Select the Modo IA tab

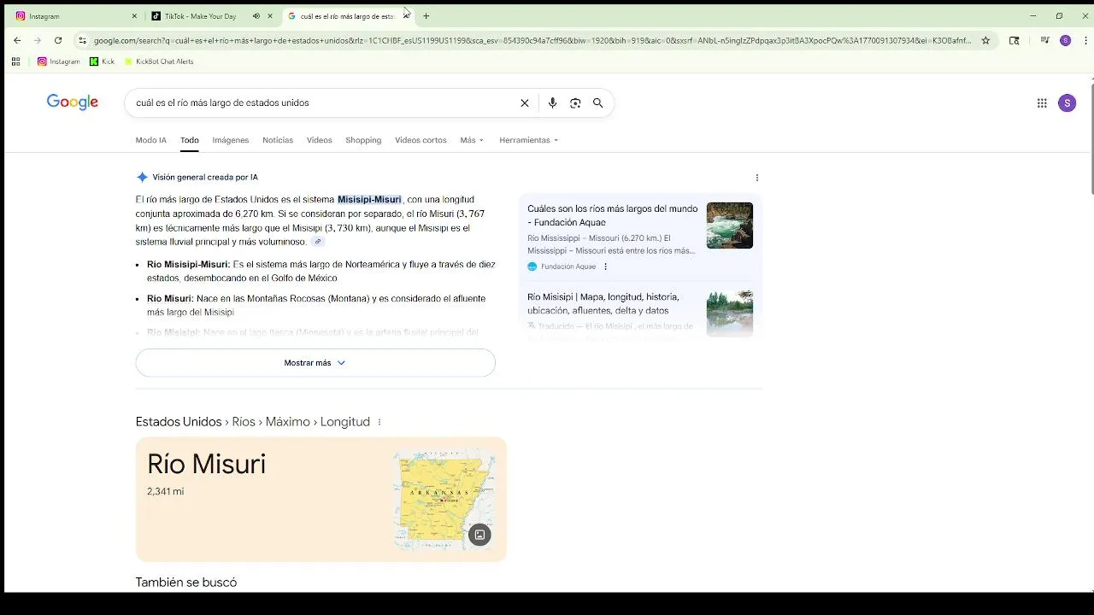point(151,140)
